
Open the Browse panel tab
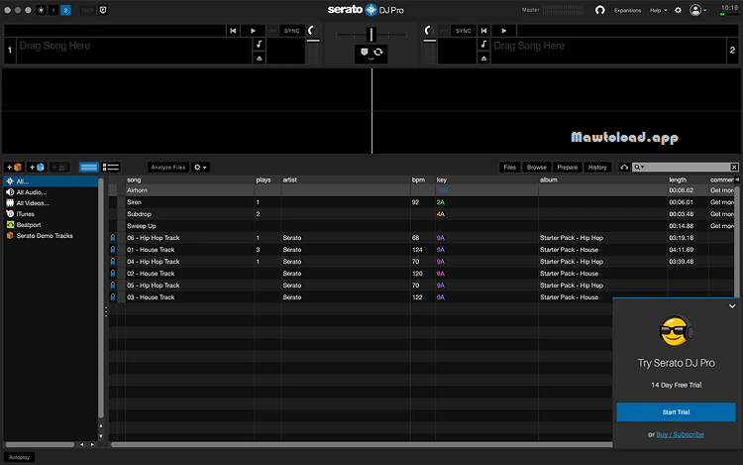pos(536,167)
